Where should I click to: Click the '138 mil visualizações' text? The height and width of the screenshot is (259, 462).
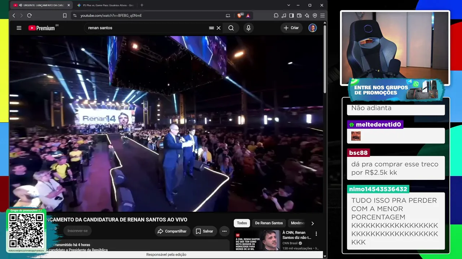pos(297,248)
